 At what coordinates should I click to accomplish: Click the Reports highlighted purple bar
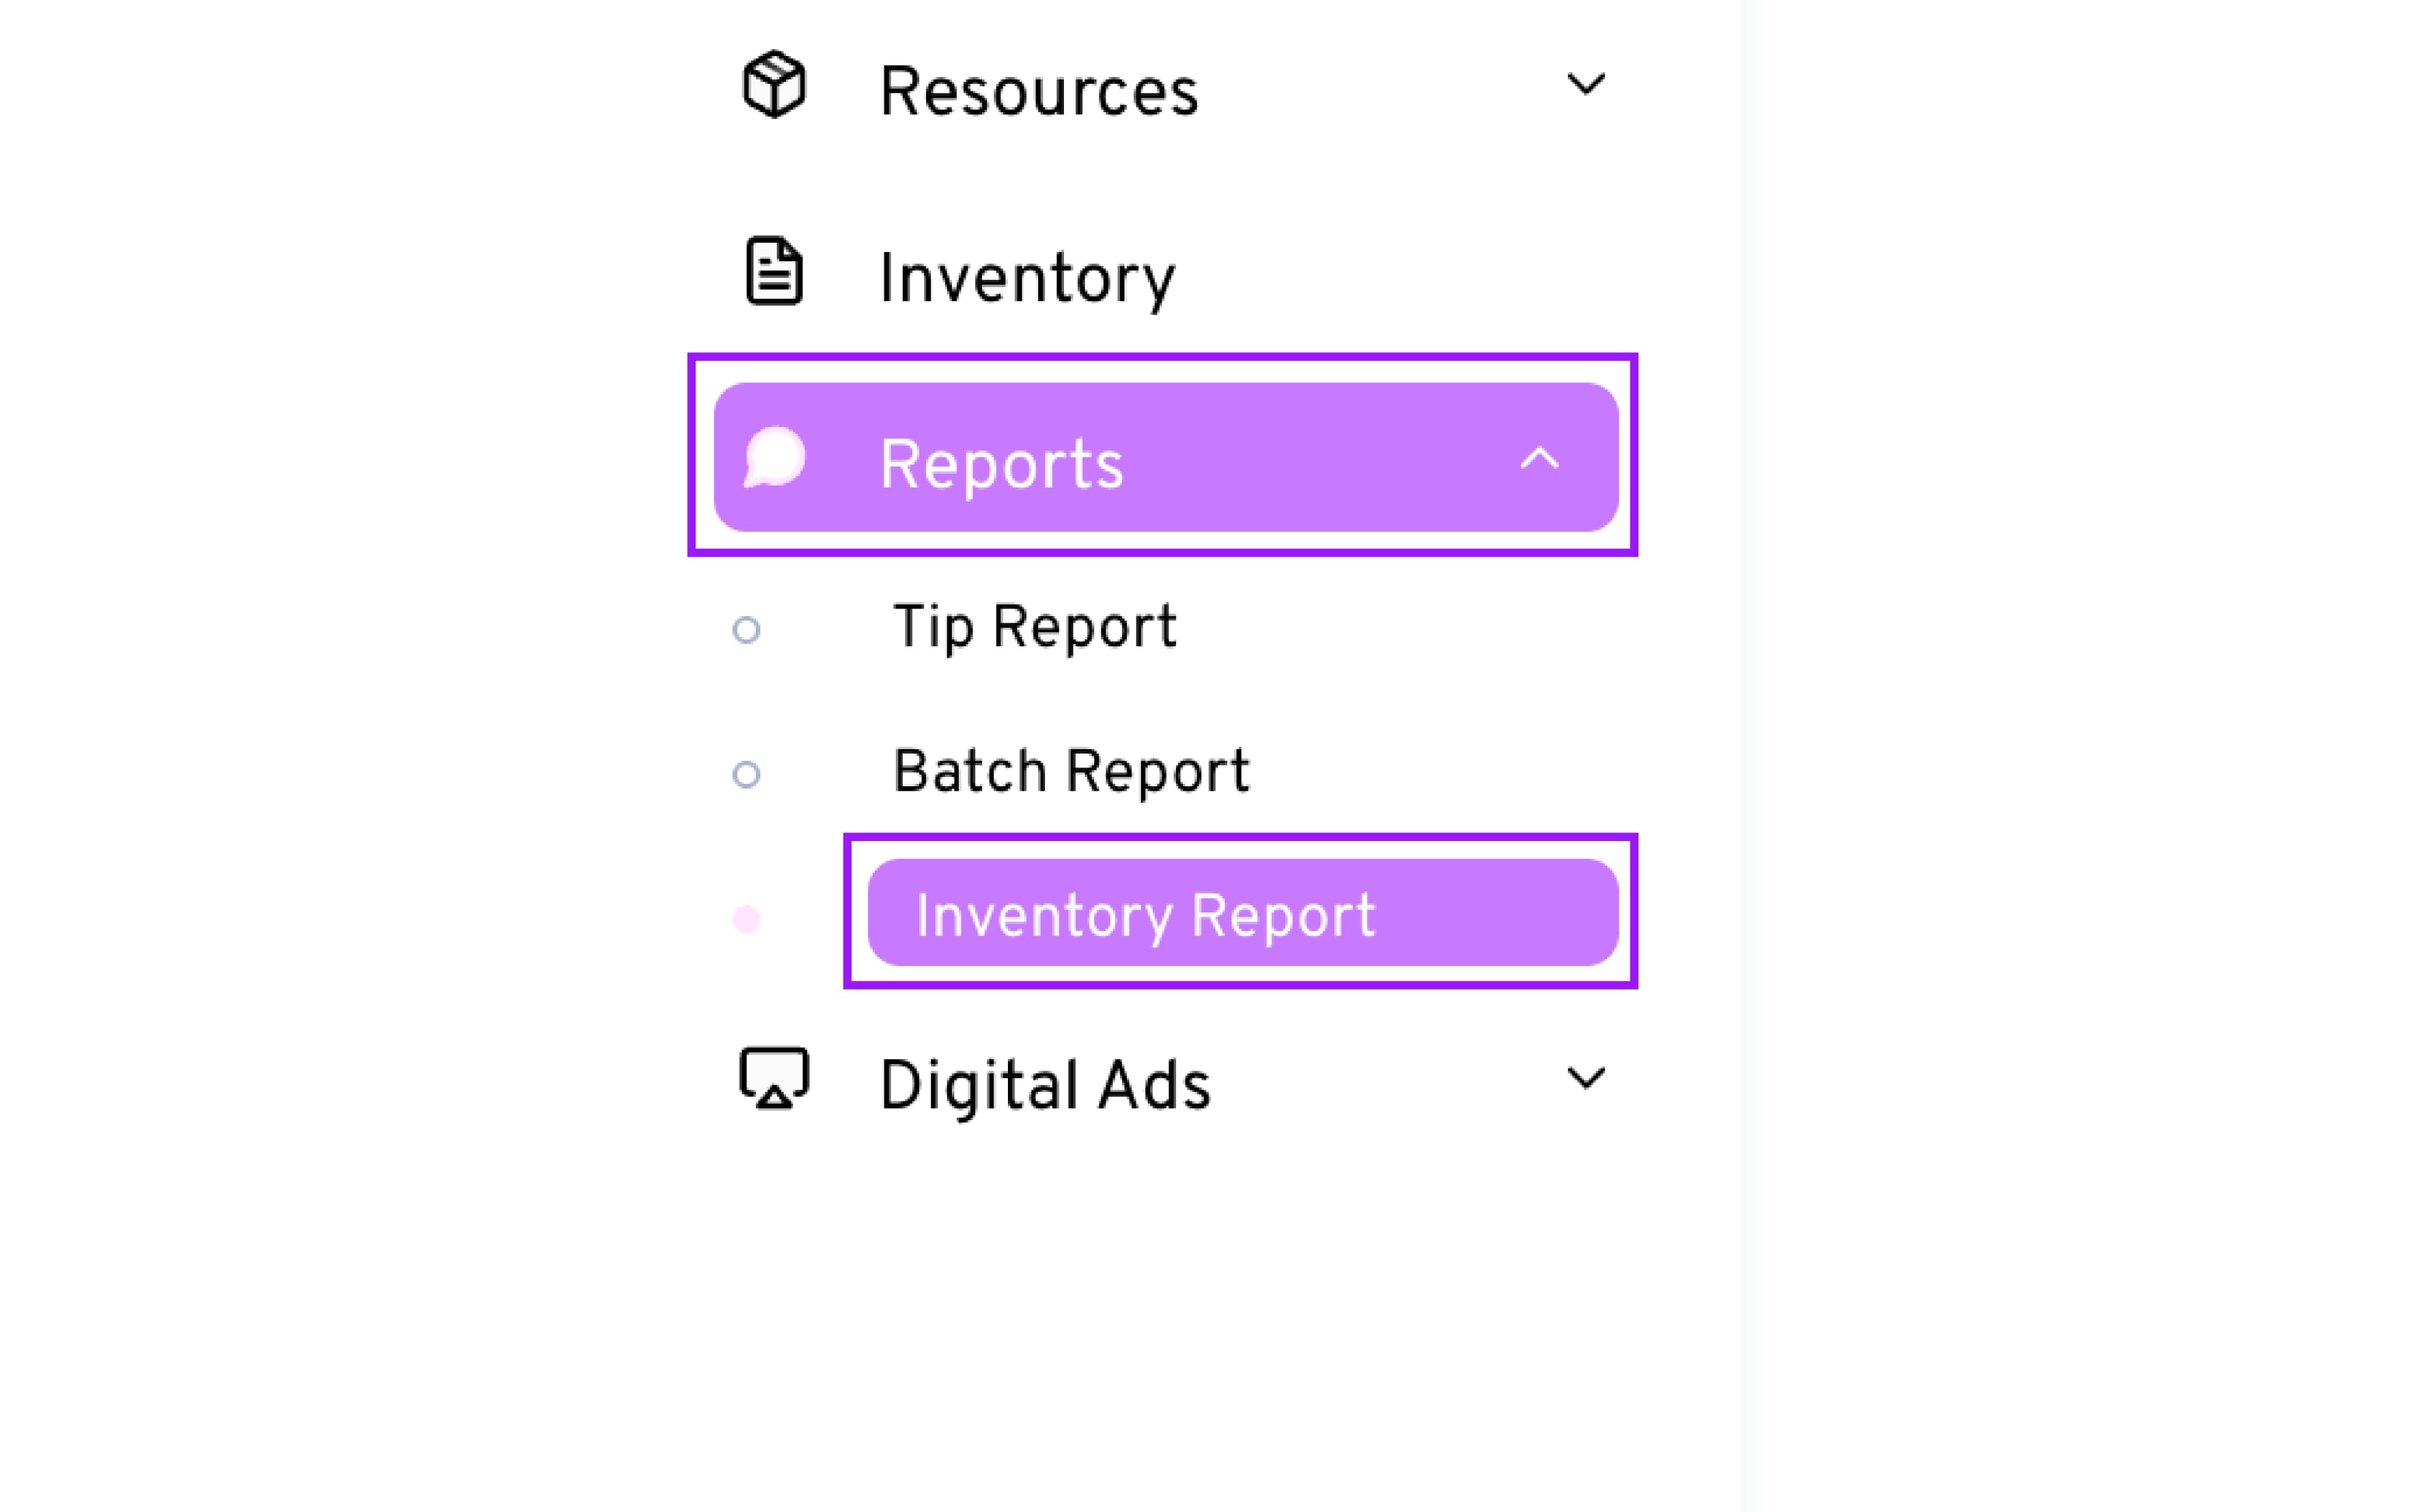coord(1300,458)
